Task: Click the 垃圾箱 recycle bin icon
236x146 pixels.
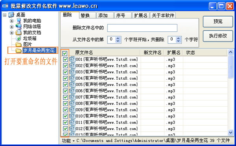Action: pyautogui.click(x=18, y=38)
